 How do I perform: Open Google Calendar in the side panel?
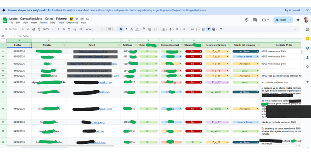[307, 29]
